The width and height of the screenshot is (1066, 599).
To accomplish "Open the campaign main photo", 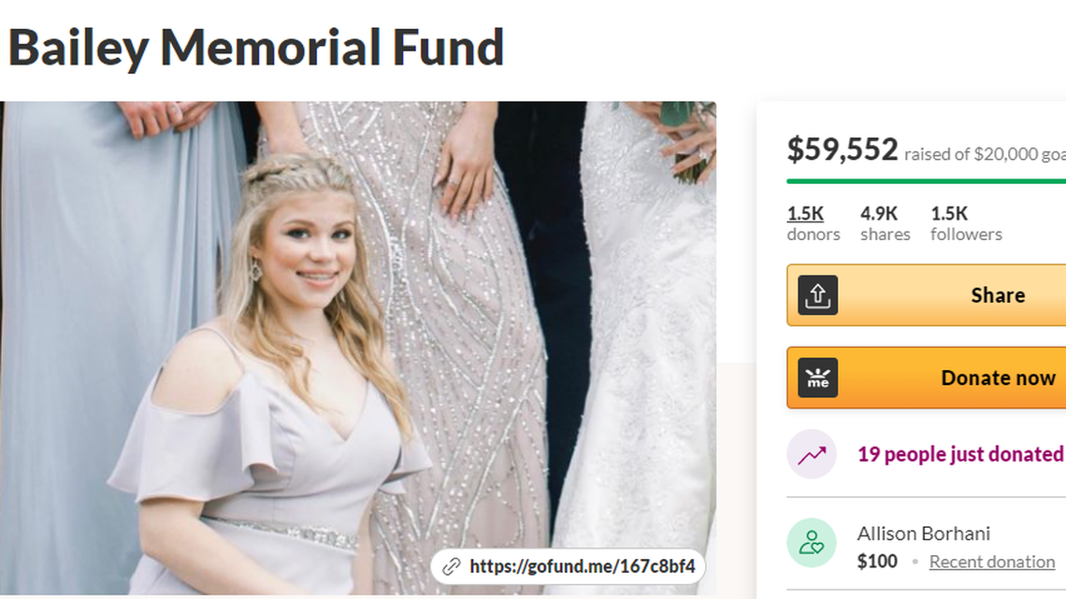I will 357,349.
